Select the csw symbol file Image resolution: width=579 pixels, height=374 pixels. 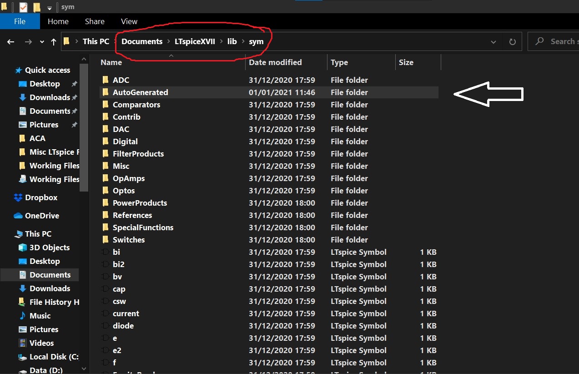(x=268, y=301)
